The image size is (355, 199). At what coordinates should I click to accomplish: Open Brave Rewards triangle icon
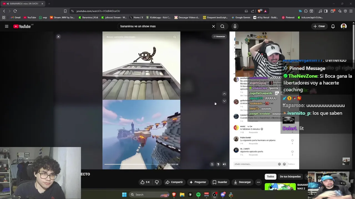(265, 11)
